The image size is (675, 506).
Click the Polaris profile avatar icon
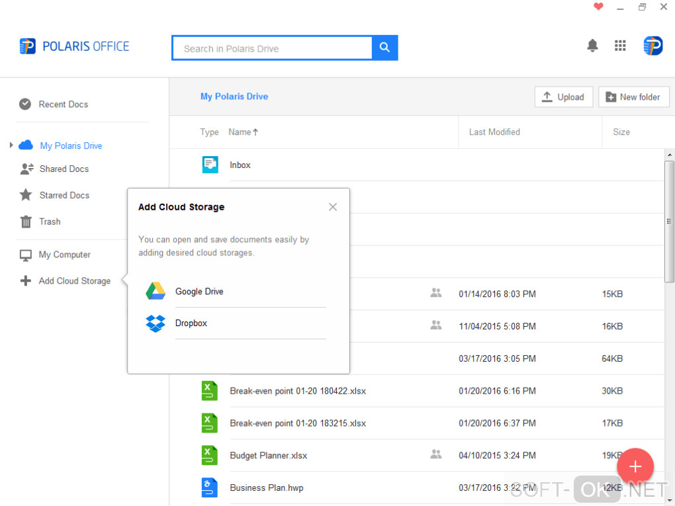pyautogui.click(x=652, y=46)
